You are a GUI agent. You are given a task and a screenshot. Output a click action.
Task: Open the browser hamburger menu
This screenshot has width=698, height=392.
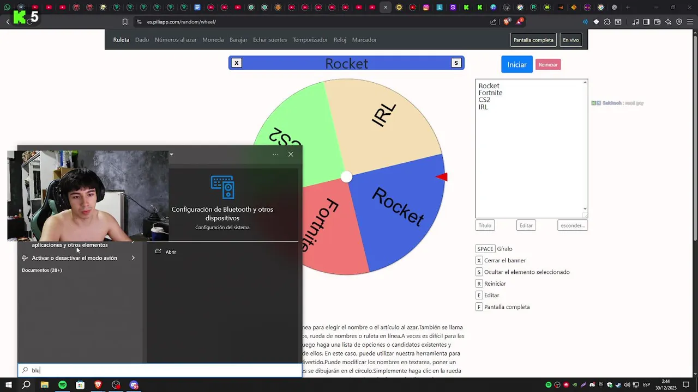[x=690, y=22]
